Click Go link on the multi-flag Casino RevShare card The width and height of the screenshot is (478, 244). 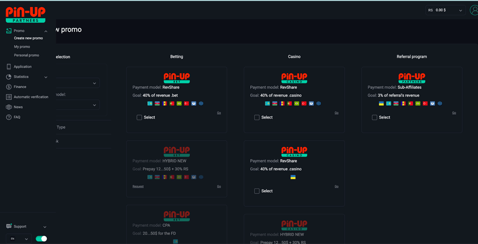337,113
